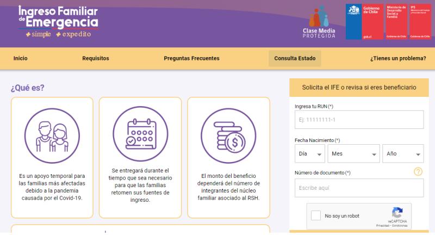
Task: Open the Ministerio de Desarrollo Social badge
Action: (x=396, y=22)
